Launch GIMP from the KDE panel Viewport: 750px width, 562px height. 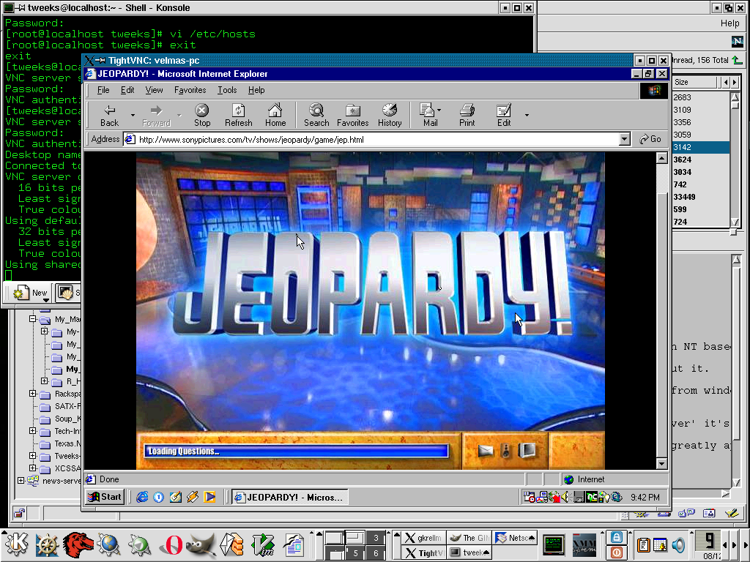(201, 544)
